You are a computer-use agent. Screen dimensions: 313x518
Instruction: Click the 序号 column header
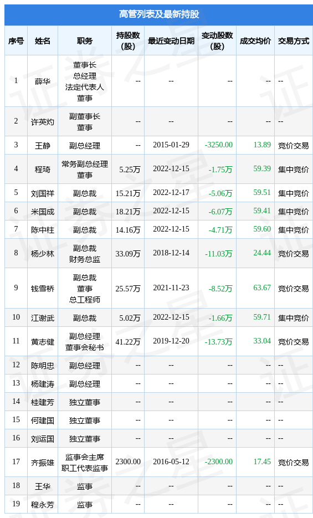tap(16, 41)
